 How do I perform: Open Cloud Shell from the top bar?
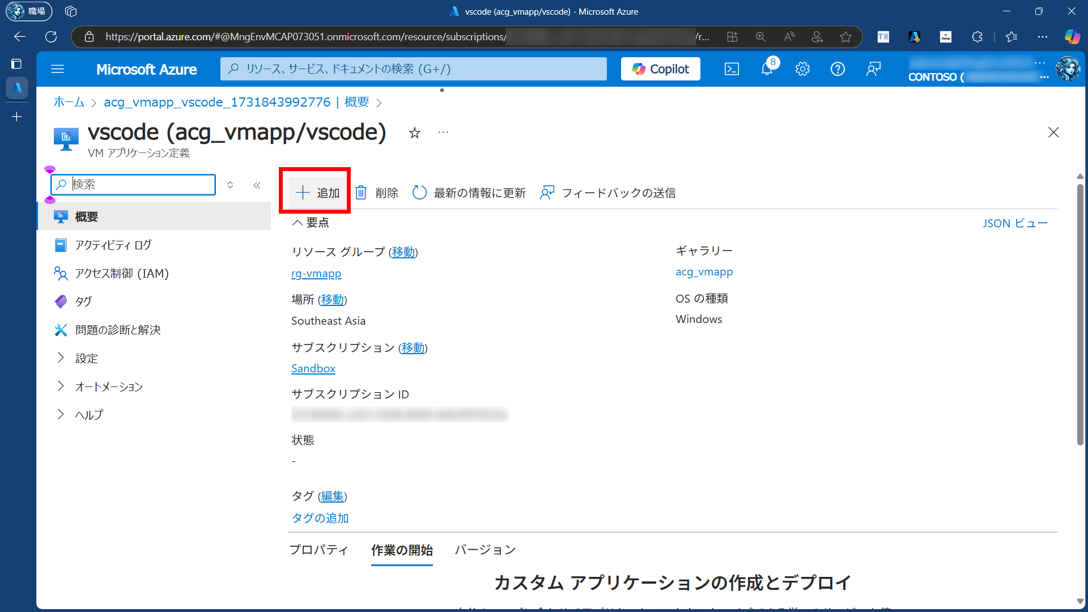(x=732, y=69)
